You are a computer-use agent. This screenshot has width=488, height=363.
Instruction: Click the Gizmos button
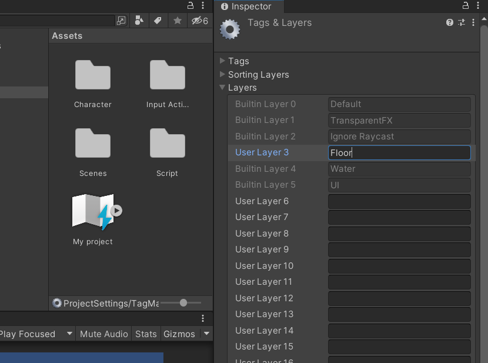click(179, 334)
